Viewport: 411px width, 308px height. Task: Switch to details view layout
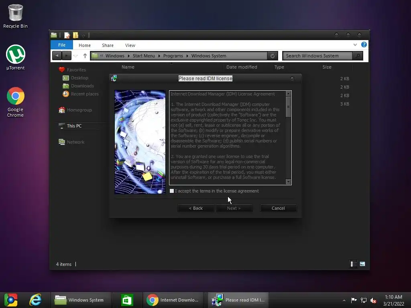pyautogui.click(x=354, y=264)
